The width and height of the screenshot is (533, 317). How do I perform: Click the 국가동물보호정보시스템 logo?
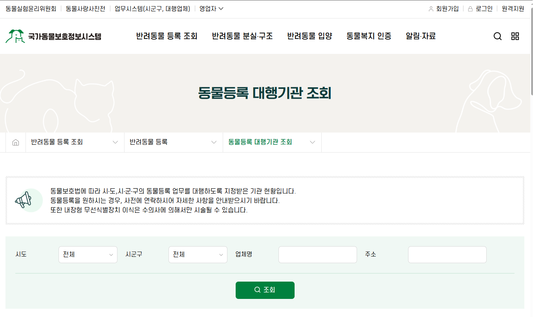coord(54,36)
